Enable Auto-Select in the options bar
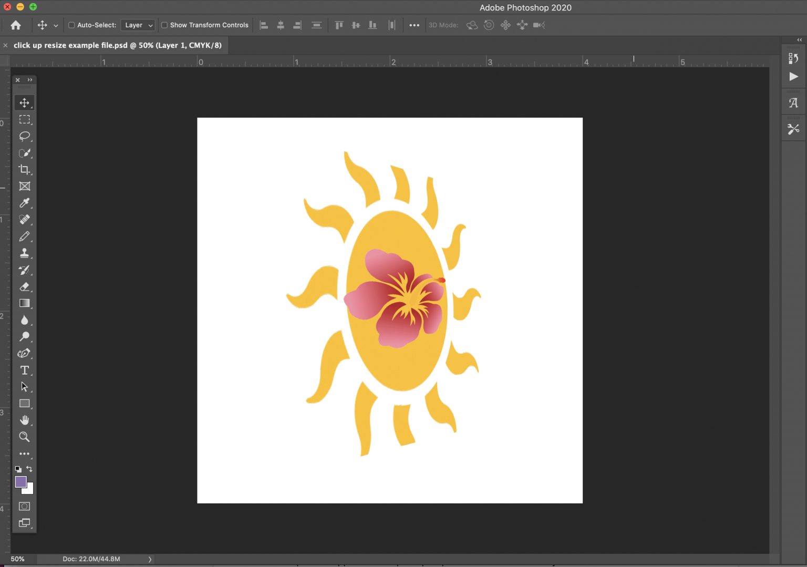Screen dimensions: 807x567 pos(70,25)
